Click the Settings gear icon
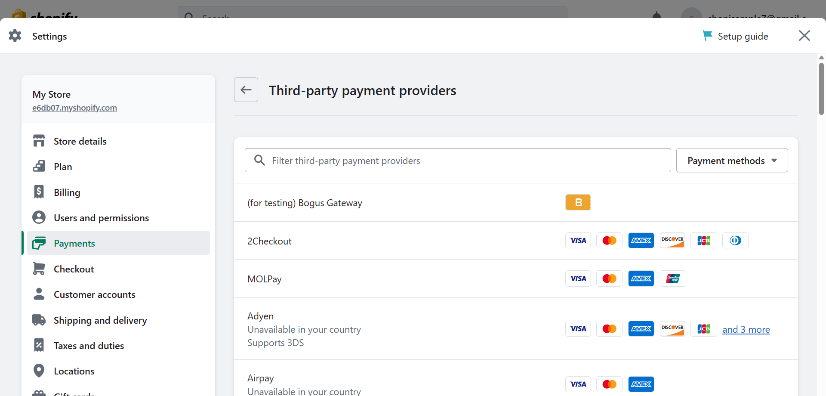Screen dimensions: 826x396 [15, 36]
